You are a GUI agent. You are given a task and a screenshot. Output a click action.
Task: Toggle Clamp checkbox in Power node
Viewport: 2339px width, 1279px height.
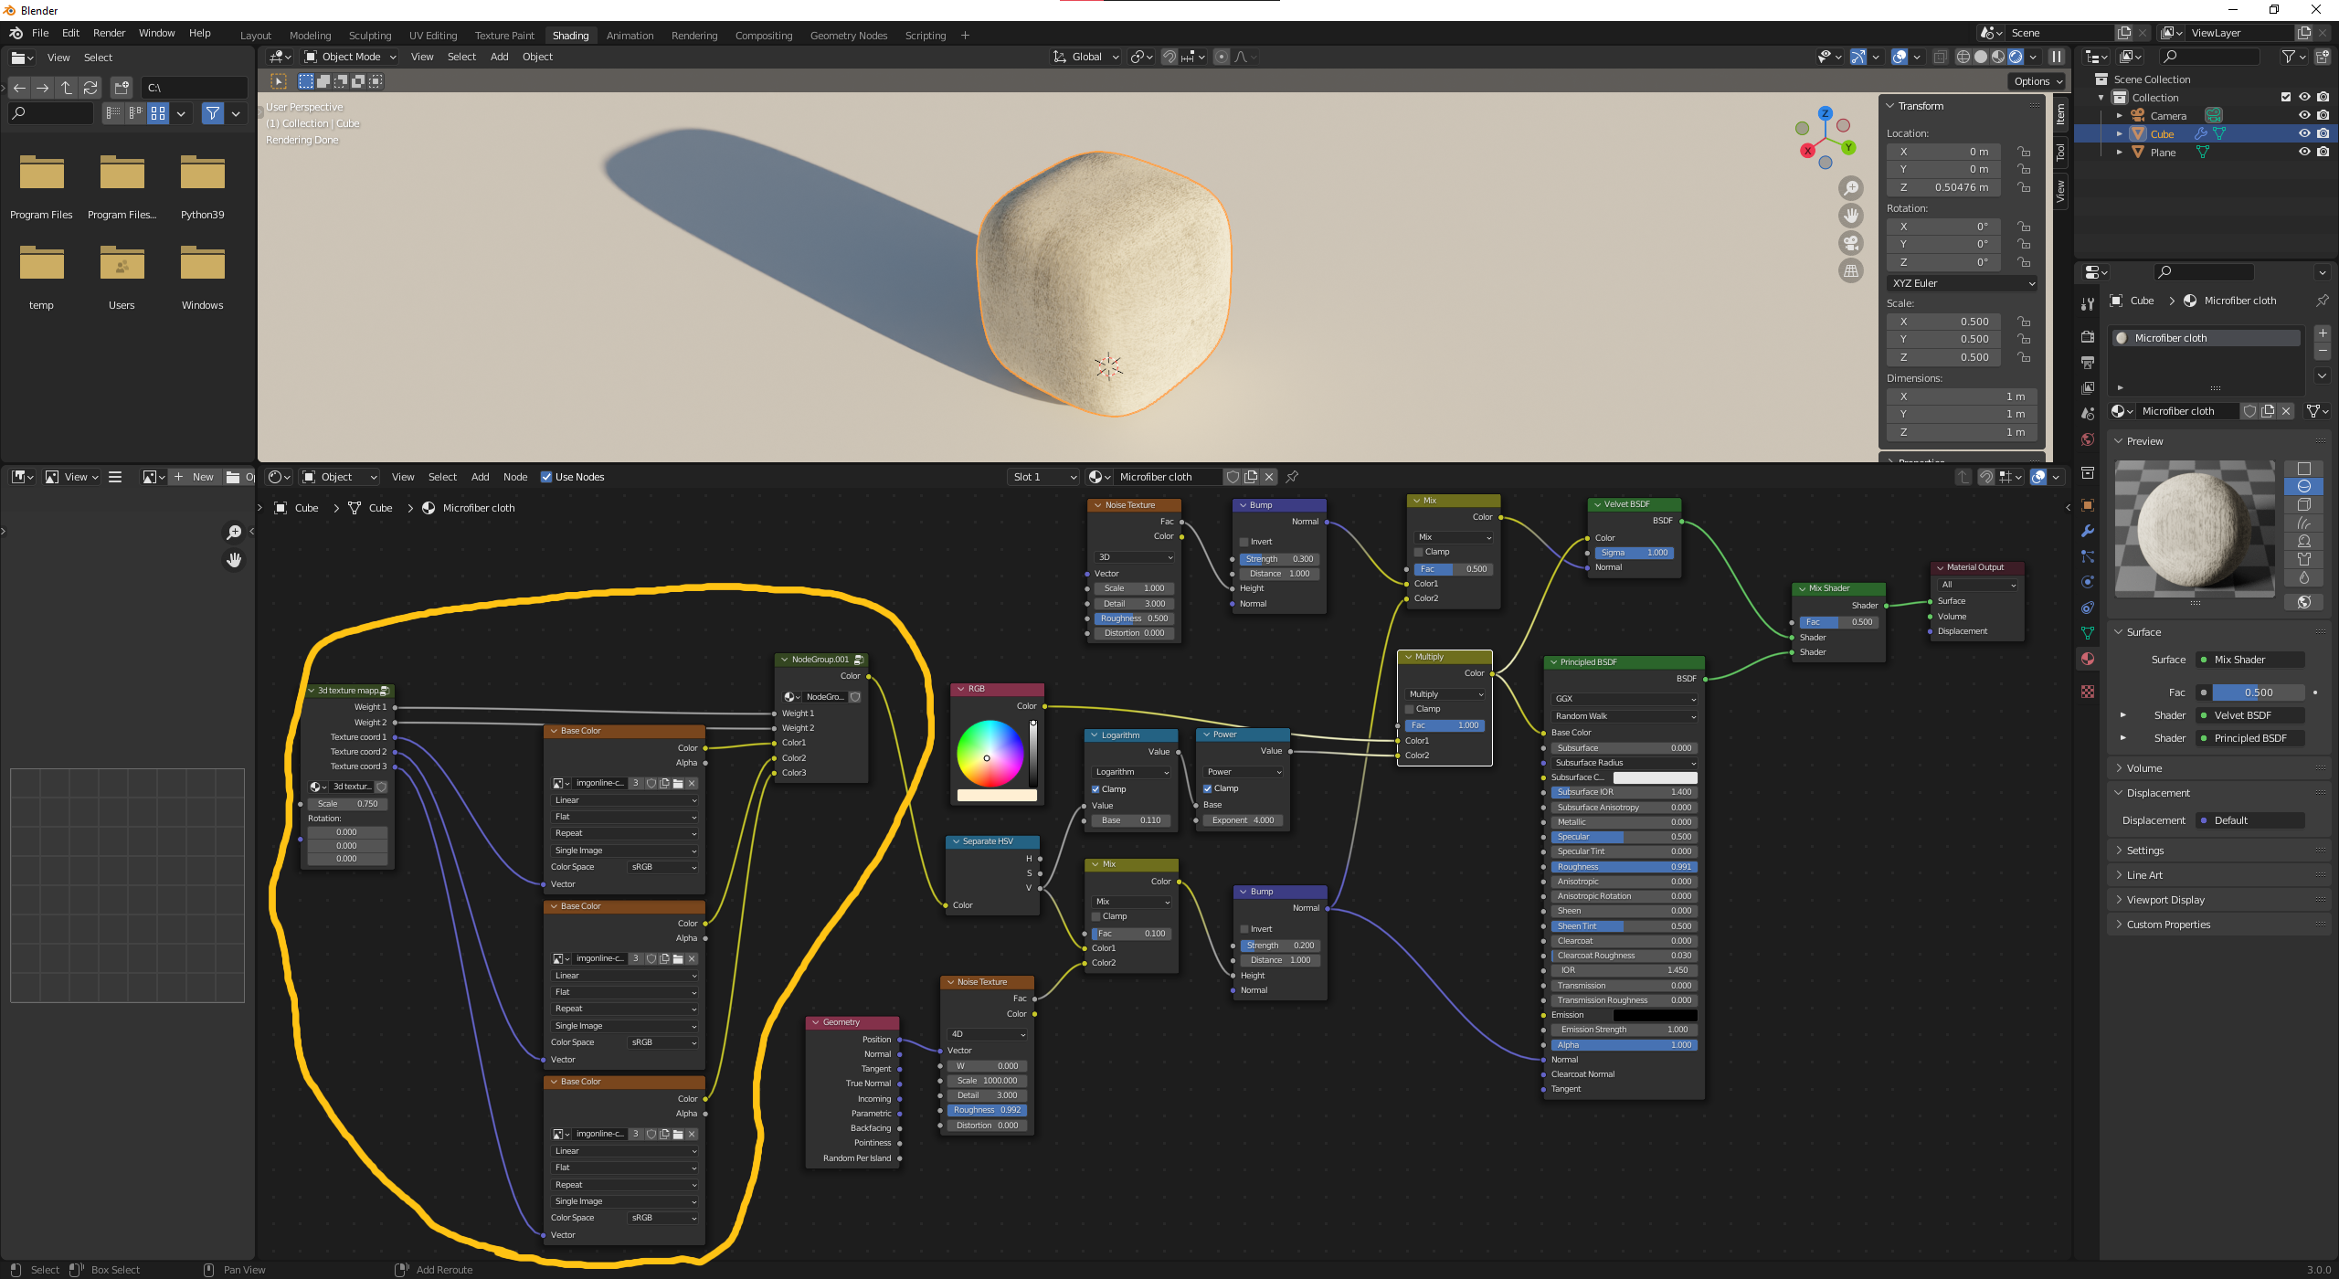(1207, 788)
